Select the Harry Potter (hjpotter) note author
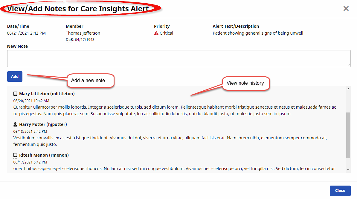The width and height of the screenshot is (357, 199). point(43,124)
